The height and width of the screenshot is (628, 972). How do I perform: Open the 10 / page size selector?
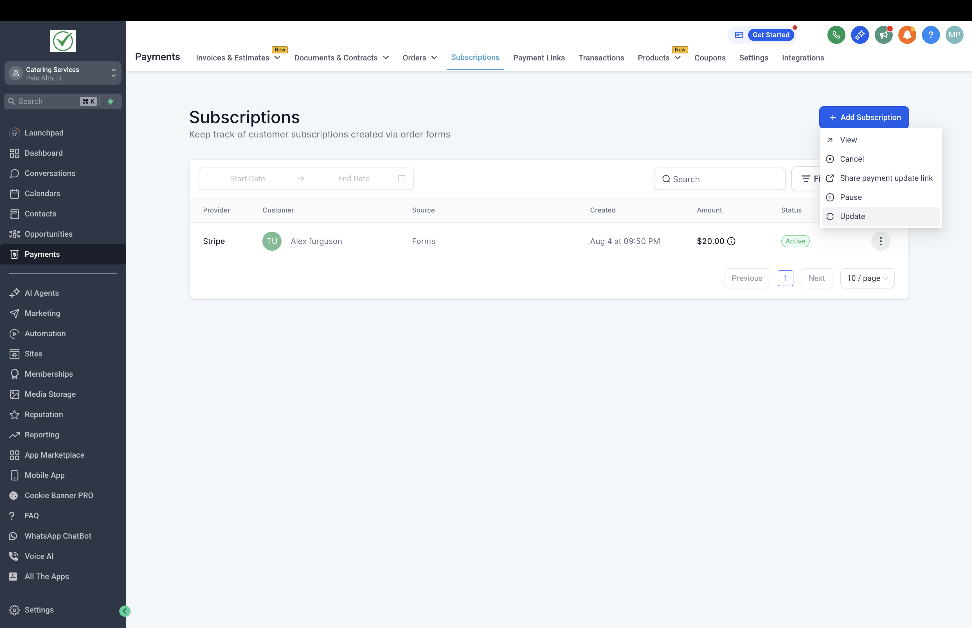pos(867,278)
